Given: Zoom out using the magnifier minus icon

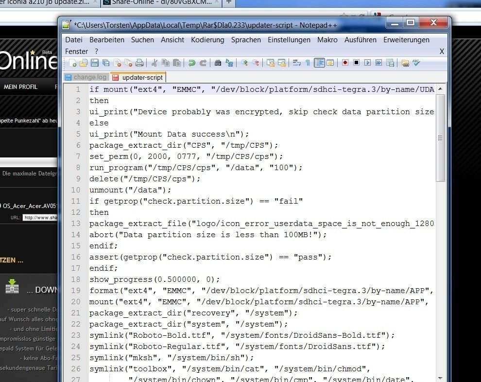Looking at the screenshot, I should point(255,63).
